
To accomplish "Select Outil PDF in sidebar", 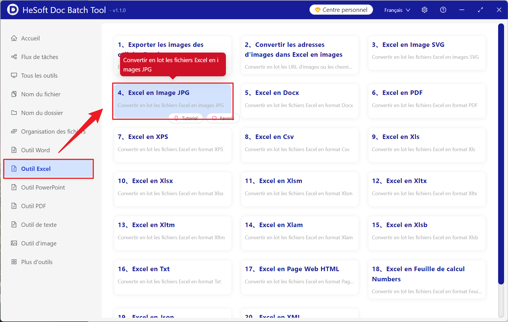I will click(x=48, y=206).
